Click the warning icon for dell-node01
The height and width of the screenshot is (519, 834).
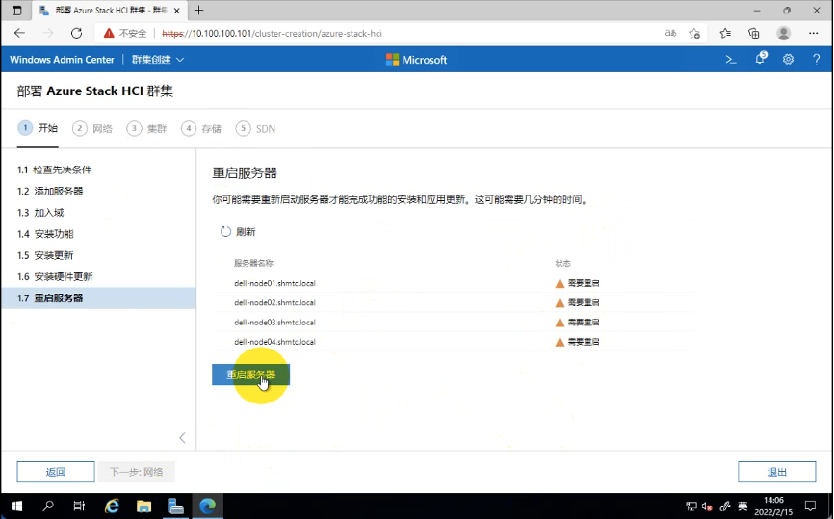click(560, 283)
